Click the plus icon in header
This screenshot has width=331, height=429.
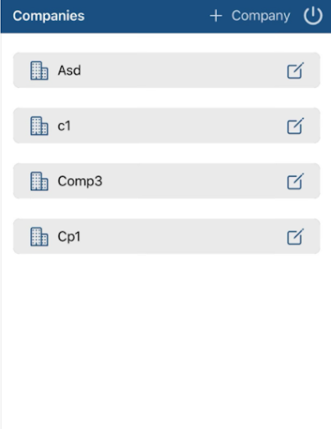click(216, 16)
